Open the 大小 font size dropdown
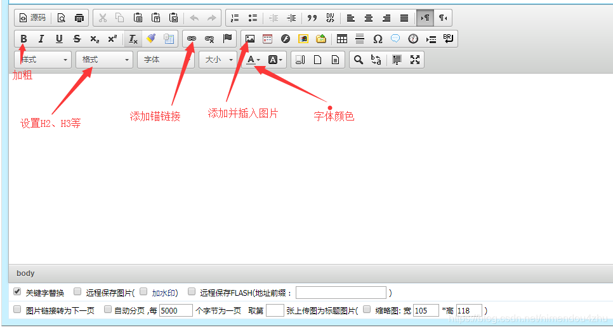 pos(218,60)
